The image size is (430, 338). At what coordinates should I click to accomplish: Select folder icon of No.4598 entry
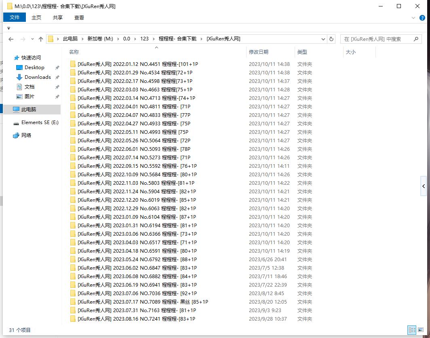click(x=73, y=81)
